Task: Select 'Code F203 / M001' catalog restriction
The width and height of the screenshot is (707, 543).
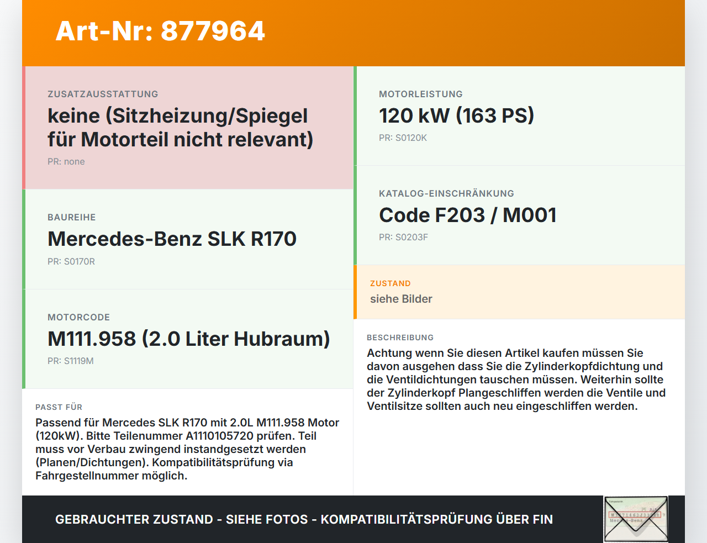Action: point(468,215)
